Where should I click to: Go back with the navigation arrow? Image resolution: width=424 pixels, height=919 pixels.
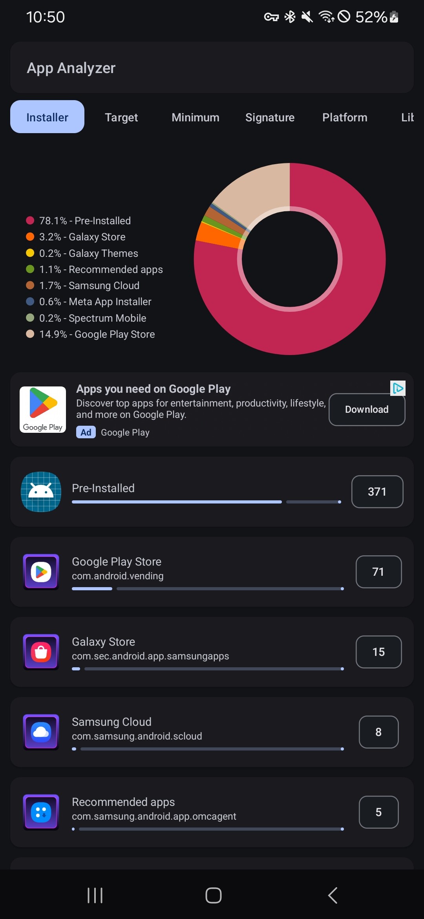[x=333, y=895]
